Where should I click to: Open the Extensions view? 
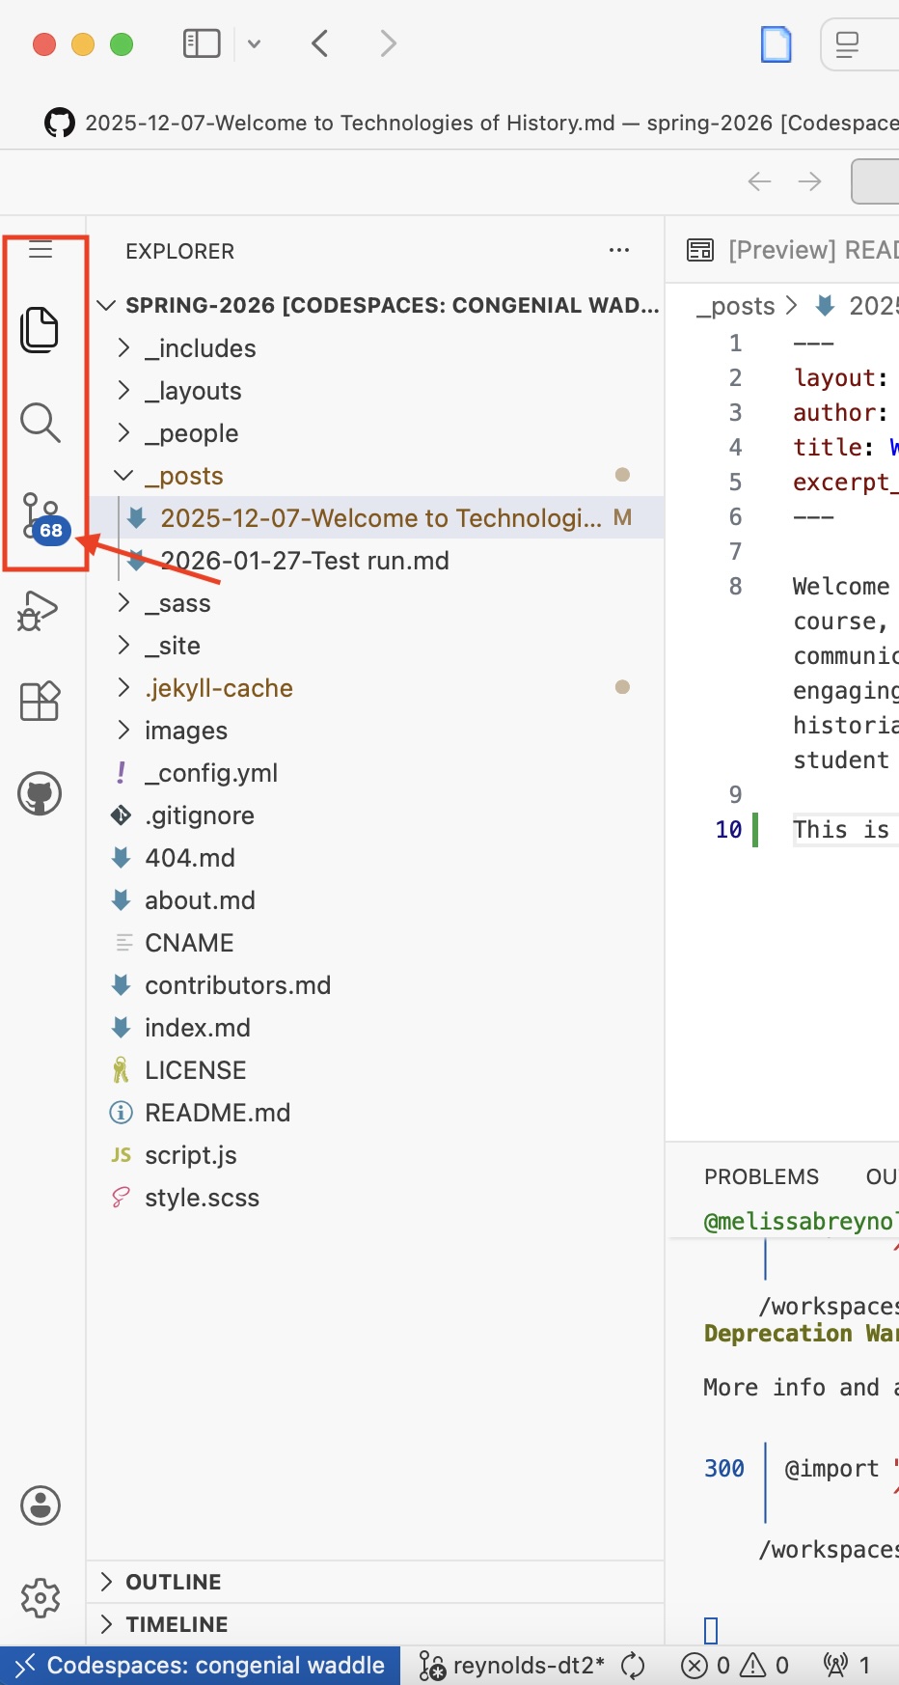click(x=41, y=701)
